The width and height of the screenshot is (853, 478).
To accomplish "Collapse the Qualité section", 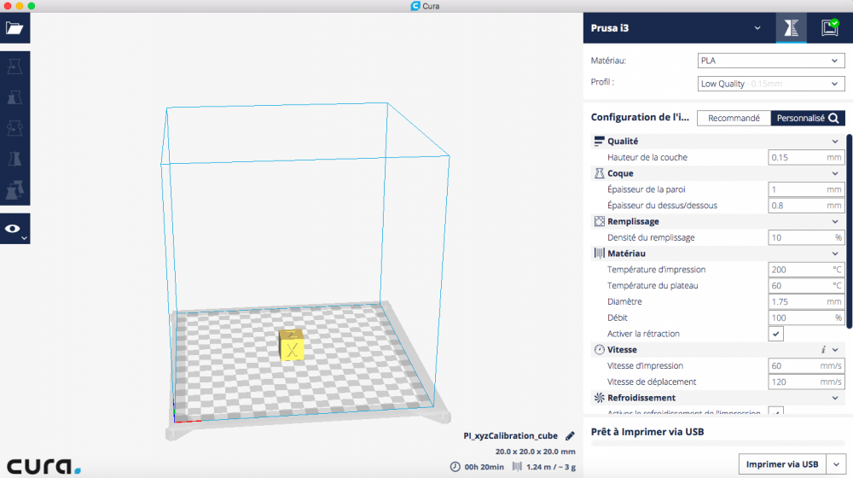I will [x=835, y=142].
